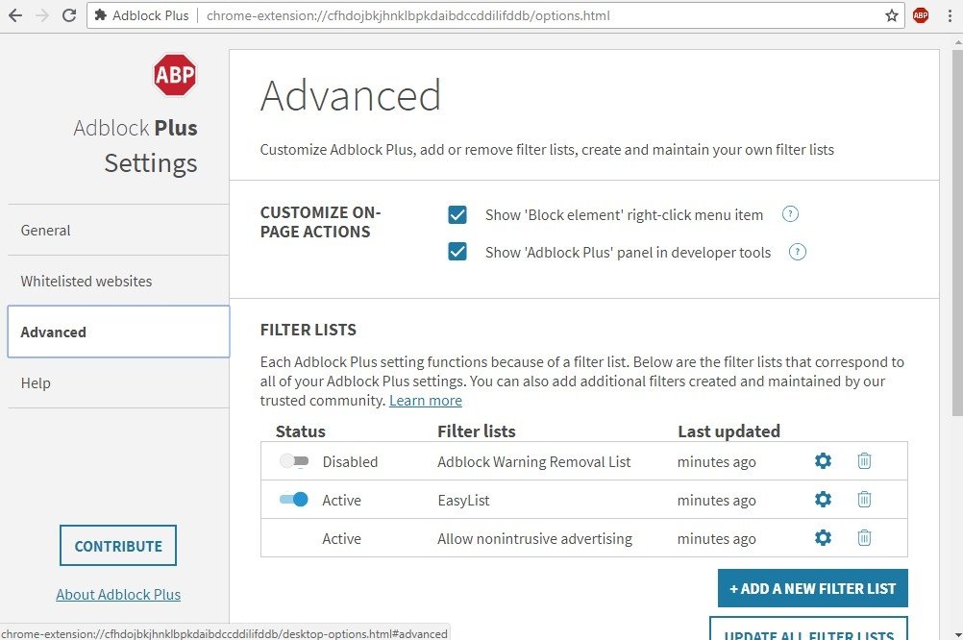Click the 'EasyList' filter name
This screenshot has width=963, height=640.
click(x=463, y=501)
